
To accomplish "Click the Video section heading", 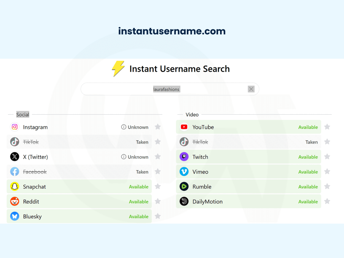I will (192, 114).
